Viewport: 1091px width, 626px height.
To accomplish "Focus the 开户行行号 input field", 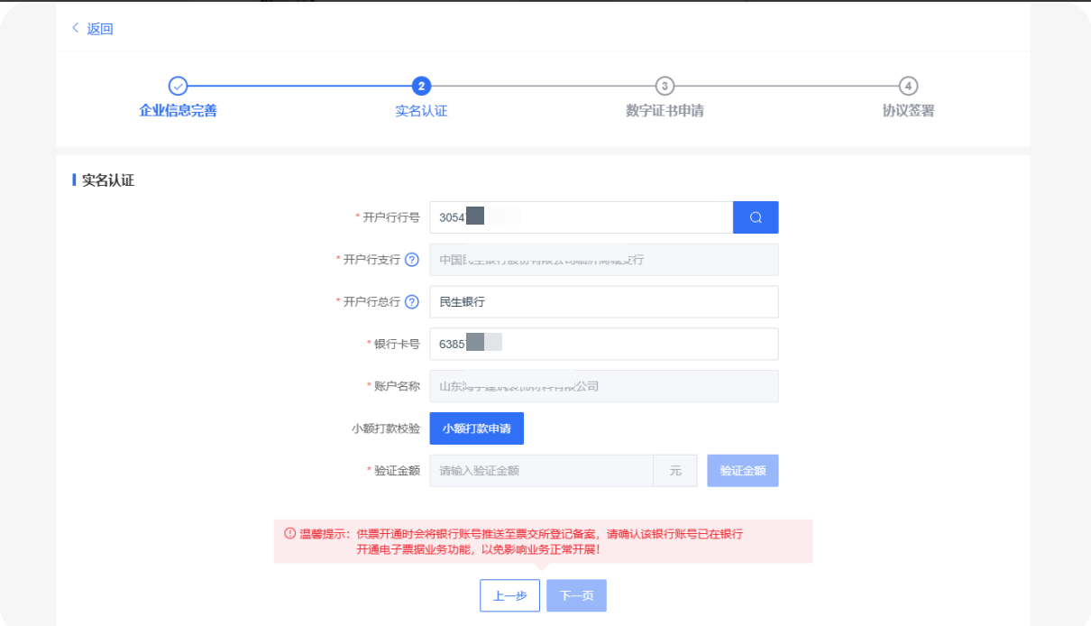I will 582,217.
